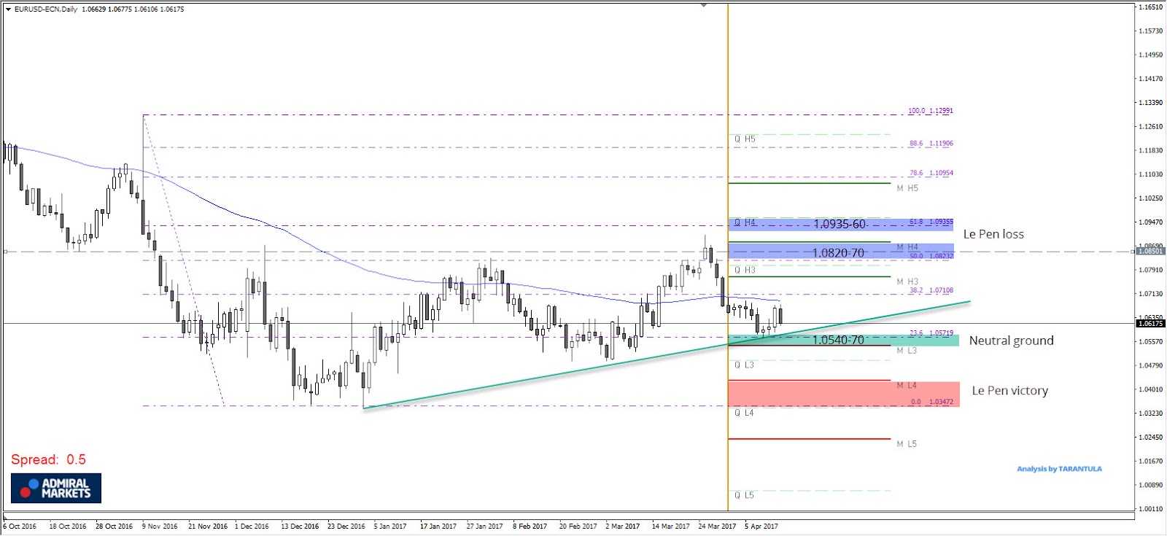This screenshot has width=1167, height=536.
Task: Click the 1.16510 price axis label
Action: click(x=1150, y=7)
